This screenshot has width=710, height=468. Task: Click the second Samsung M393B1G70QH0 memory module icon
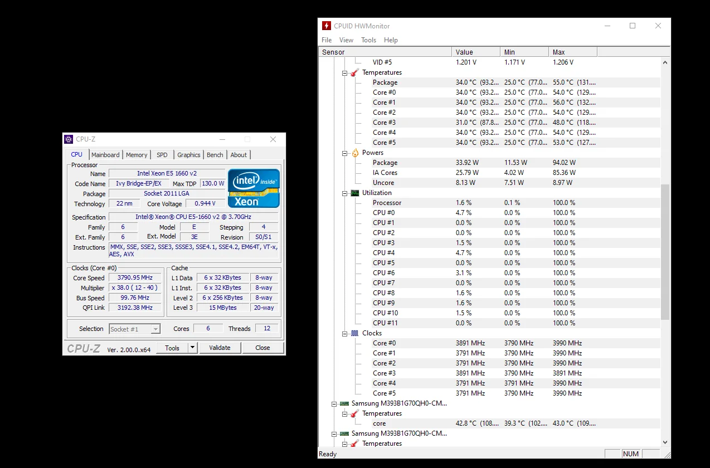click(x=344, y=433)
